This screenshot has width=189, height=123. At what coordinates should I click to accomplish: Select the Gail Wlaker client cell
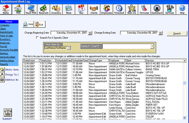(132, 75)
